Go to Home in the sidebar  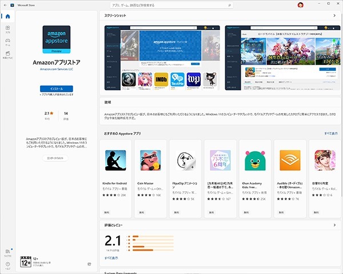pos(7,16)
